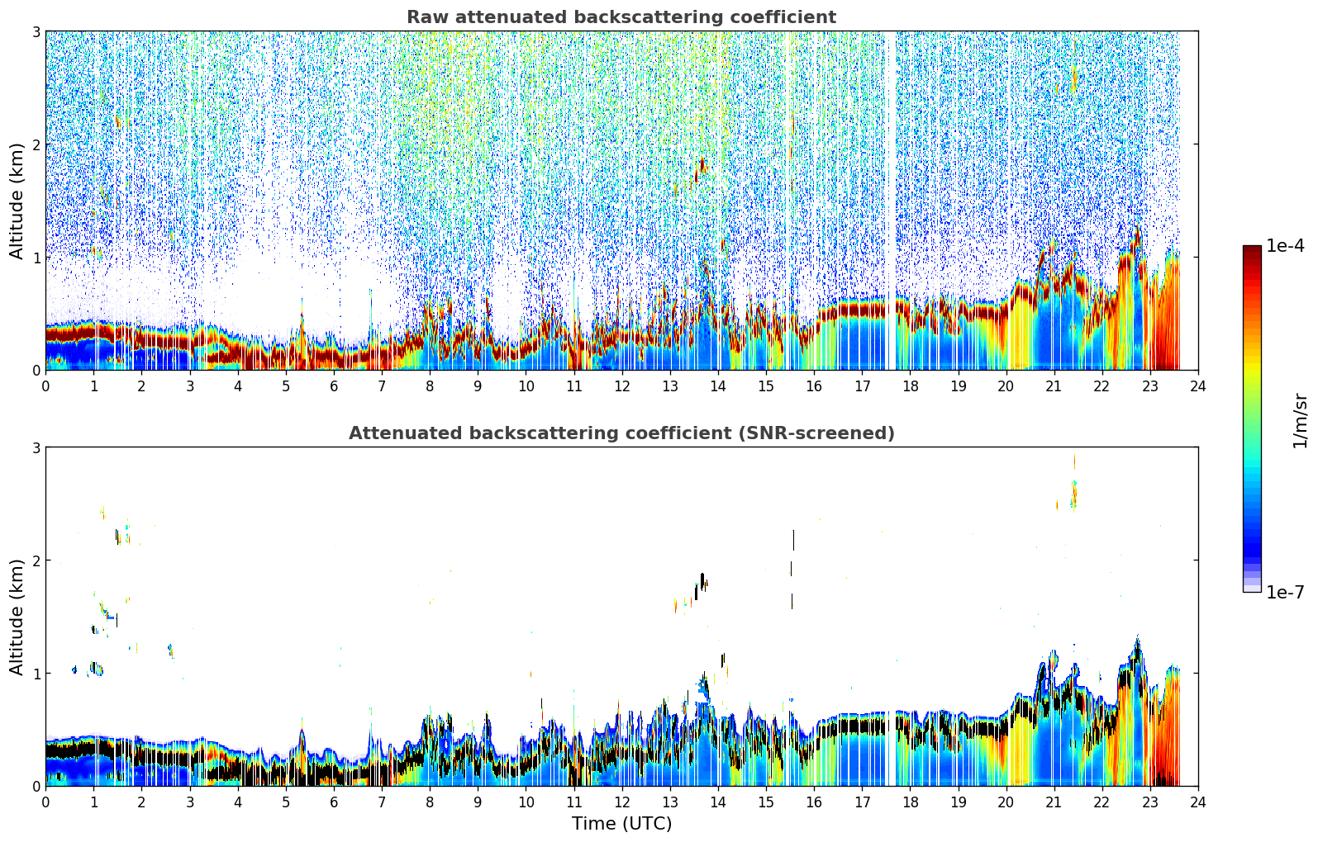Viewport: 1318px width, 842px height.
Task: Click the '1e-4' colorbar label
Action: (1285, 246)
